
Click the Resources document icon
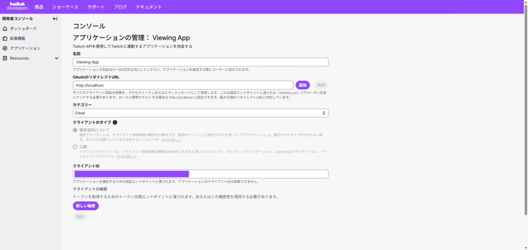click(x=5, y=58)
